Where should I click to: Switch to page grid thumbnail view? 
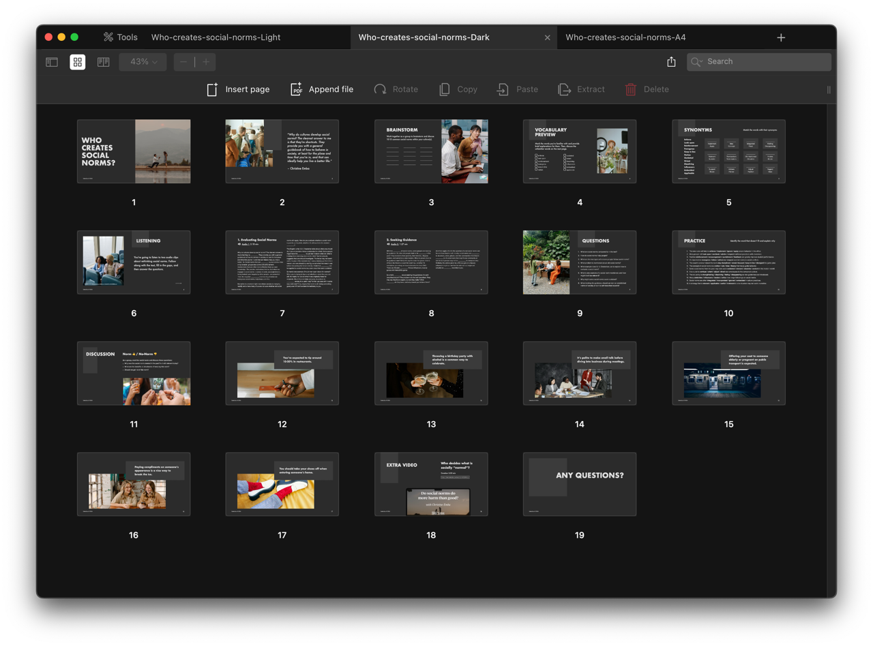coord(78,62)
